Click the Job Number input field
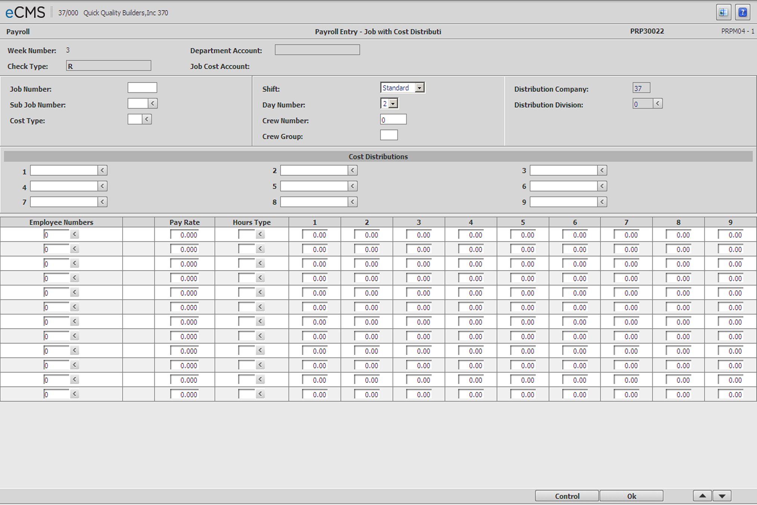The image size is (757, 505). [142, 88]
